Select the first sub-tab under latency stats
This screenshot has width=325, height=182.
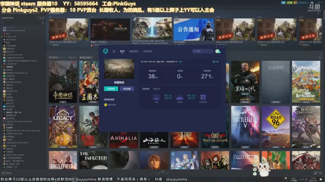click(146, 89)
